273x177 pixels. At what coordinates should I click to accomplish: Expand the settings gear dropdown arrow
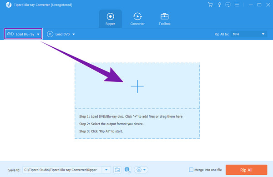(145, 170)
